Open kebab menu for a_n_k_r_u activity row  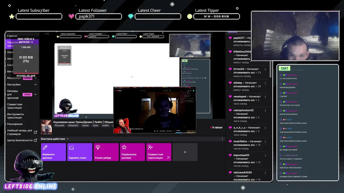(x=265, y=128)
